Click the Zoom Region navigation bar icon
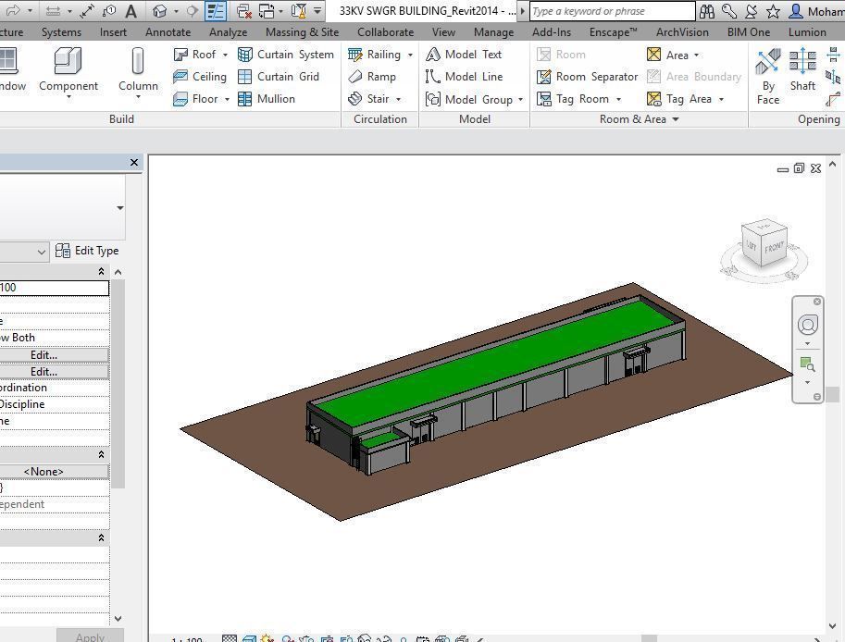Image resolution: width=845 pixels, height=642 pixels. pos(807,364)
